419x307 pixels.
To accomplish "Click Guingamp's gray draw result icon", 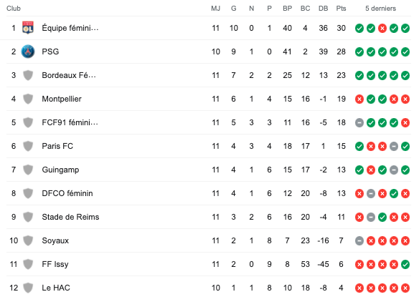I will (x=394, y=170).
